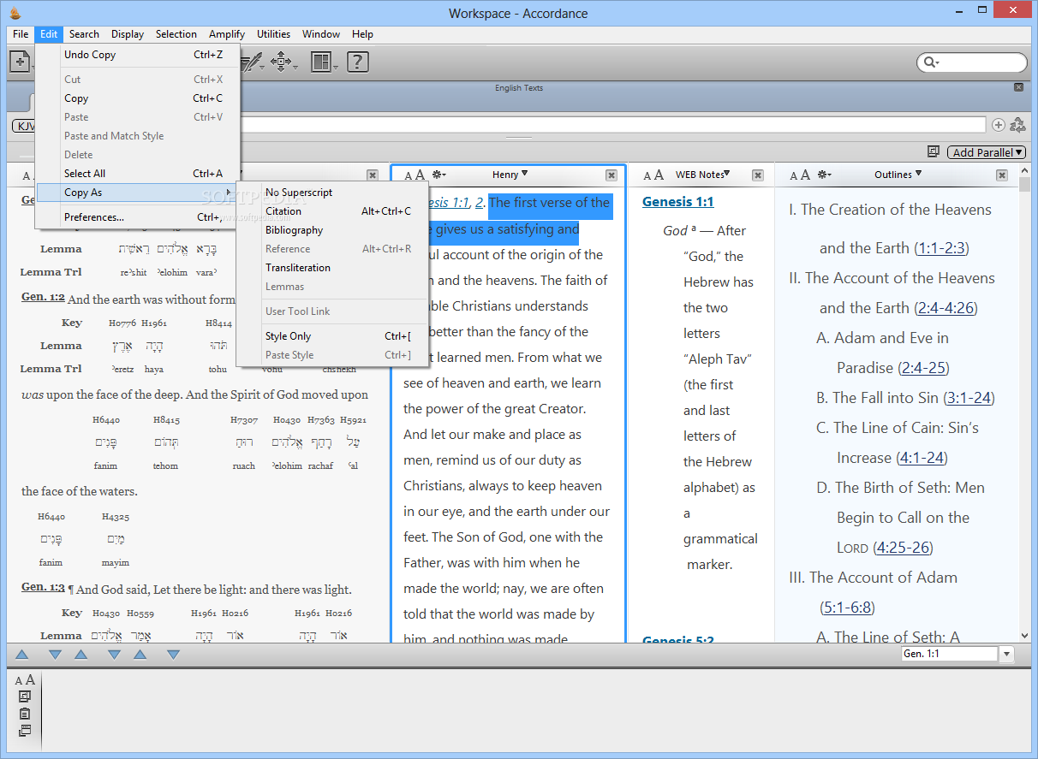Open the Add Parallel dropdown
The height and width of the screenshot is (759, 1038).
tap(987, 152)
